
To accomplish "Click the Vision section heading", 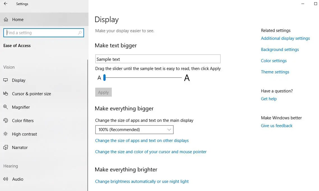I will (x=9, y=67).
